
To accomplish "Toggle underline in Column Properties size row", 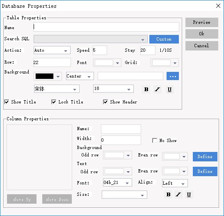I will [x=189, y=195].
